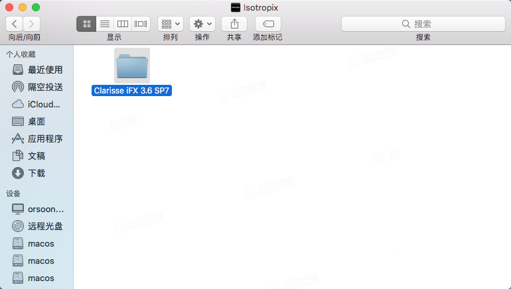The height and width of the screenshot is (289, 511).
Task: Open the 操作 gear action menu
Action: tap(202, 24)
